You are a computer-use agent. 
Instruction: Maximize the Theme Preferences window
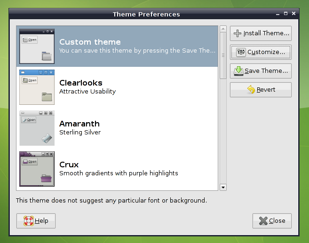click(285, 14)
